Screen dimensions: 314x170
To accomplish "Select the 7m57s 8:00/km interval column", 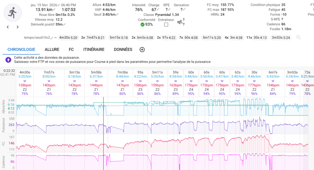I will (x=49, y=82).
